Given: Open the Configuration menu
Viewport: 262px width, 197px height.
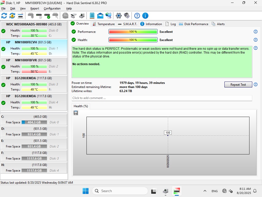Looking at the screenshot, I should point(52,8).
